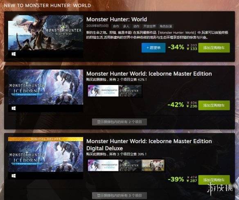Expand all 3 items in Deluxe bundle
Screen dimensions: 239x200
tap(120, 196)
